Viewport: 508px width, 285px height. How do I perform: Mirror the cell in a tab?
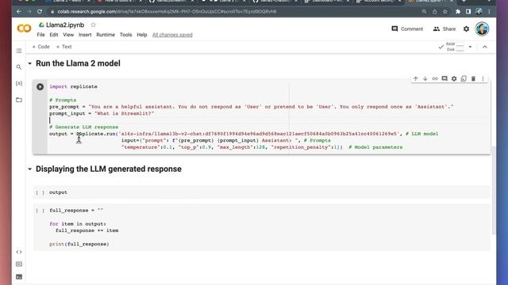[464, 79]
